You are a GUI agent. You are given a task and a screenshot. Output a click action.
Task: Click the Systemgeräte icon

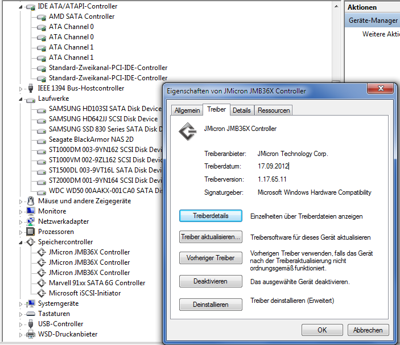pos(31,303)
